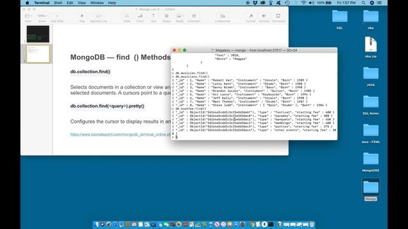Open the Terminal application menu
This screenshot has width=408, height=229.
(x=41, y=3)
